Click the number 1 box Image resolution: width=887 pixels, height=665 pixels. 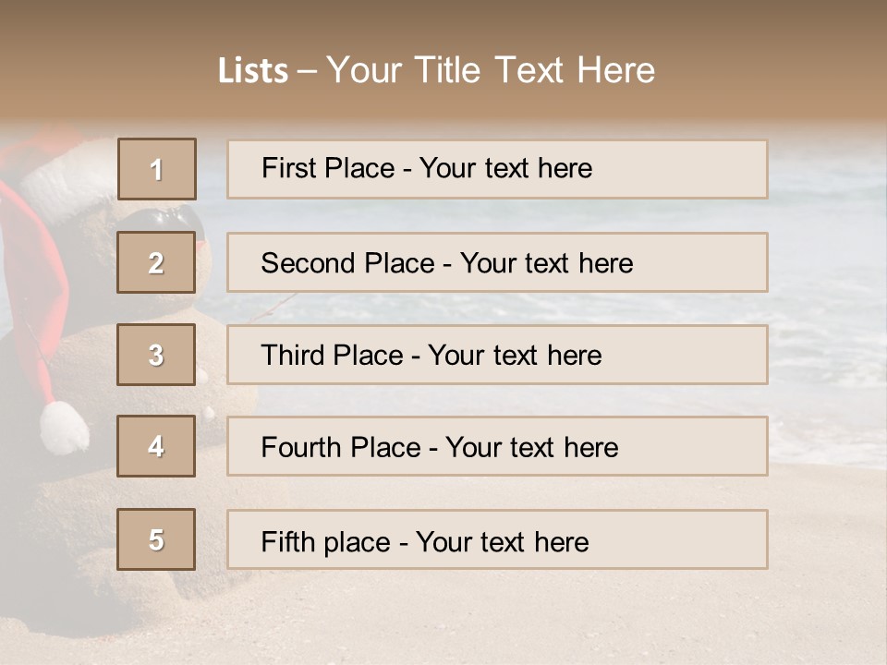156,169
